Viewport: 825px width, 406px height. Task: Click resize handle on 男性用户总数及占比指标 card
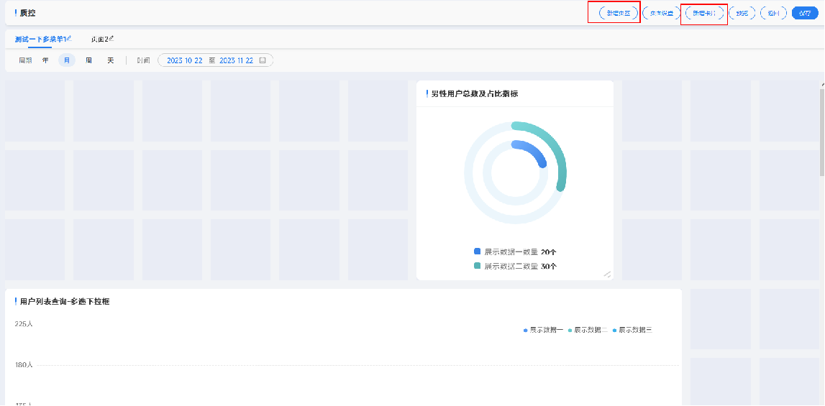click(x=606, y=274)
